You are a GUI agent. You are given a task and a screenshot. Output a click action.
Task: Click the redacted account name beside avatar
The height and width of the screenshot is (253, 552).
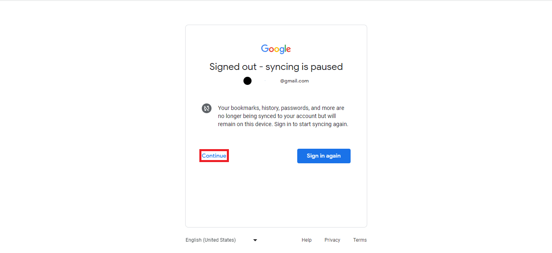(265, 81)
